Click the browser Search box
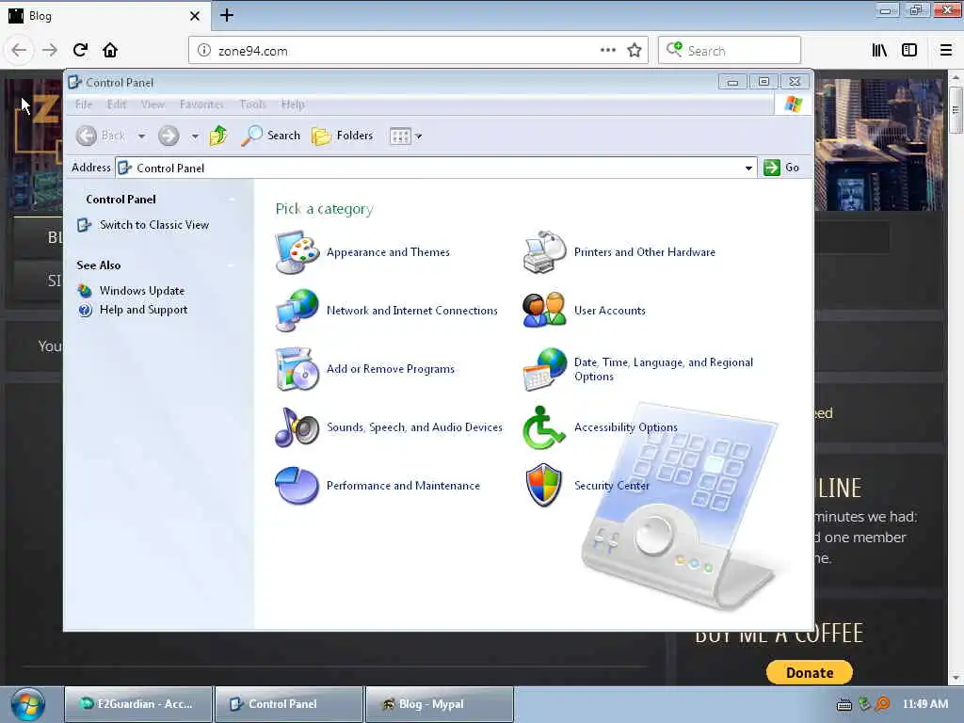This screenshot has width=964, height=723. tap(730, 51)
